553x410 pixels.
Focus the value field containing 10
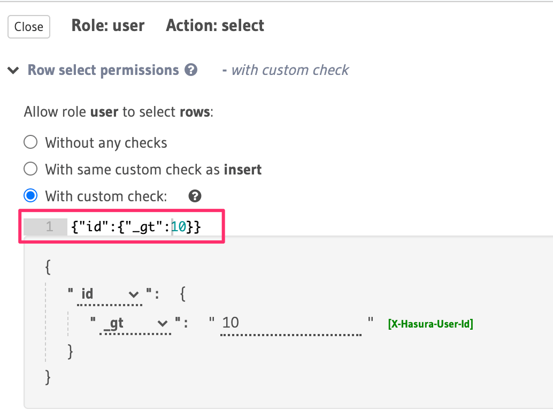[x=290, y=323]
